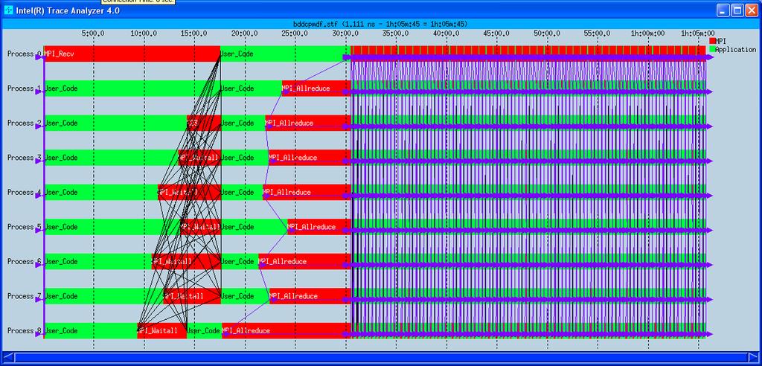Click the 20:00.0 time axis label
This screenshot has height=366, width=762.
(x=244, y=33)
